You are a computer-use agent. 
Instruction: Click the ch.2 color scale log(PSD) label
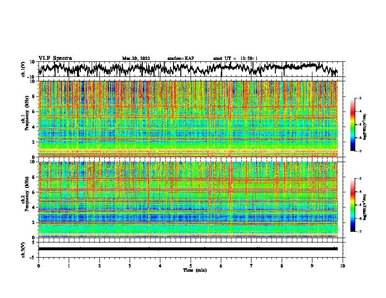365,207
